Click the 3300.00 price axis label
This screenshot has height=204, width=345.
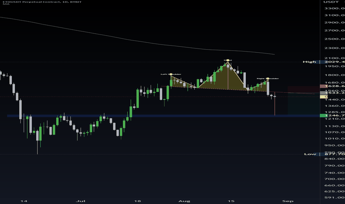(334, 8)
